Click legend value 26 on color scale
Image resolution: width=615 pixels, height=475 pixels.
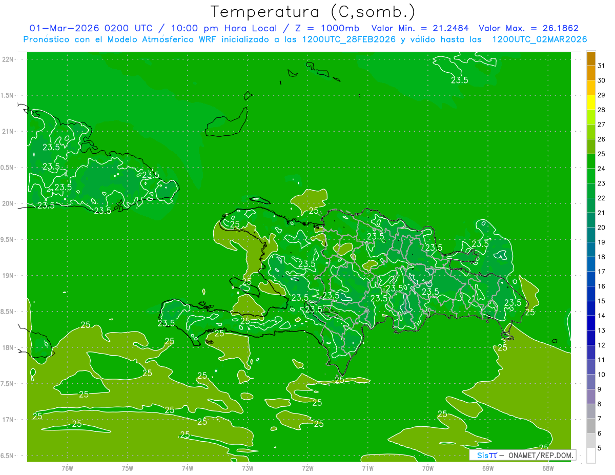pos(602,139)
